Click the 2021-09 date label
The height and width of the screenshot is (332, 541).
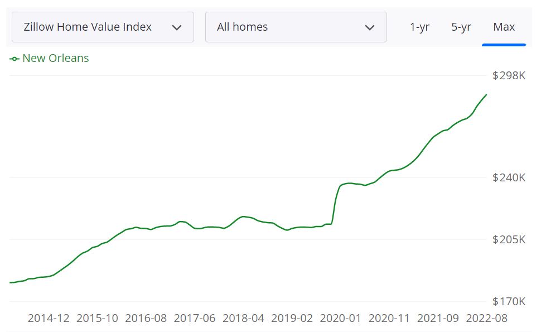(438, 318)
